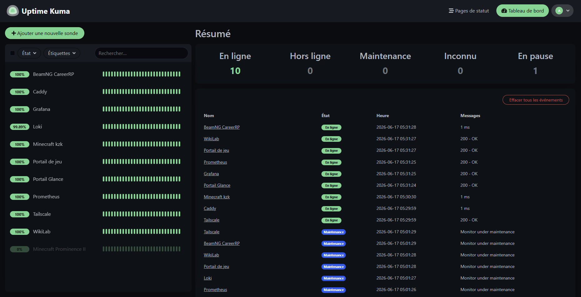Viewport: 581px width, 297px height.
Task: Focus the Rechercher search field
Action: 141,53
